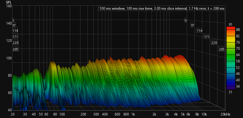Click the 50 Hz frequency axis label
Image resolution: width=243 pixels, height=118 pixels.
(41, 115)
